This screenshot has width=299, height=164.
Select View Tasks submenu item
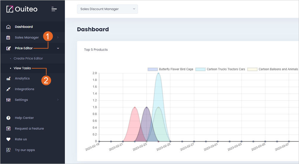coord(22,68)
